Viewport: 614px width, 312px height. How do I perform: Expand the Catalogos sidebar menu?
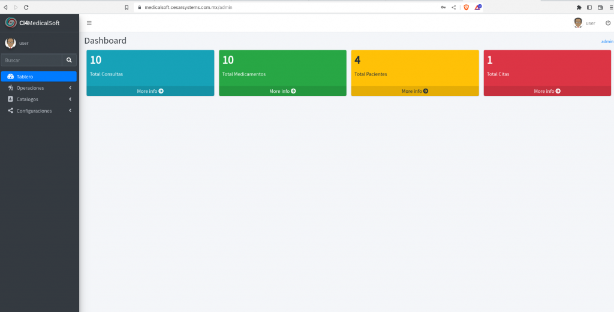point(39,99)
